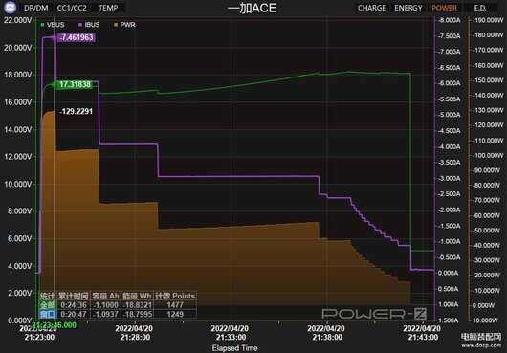This screenshot has width=507, height=353.
Task: Select the POWER view tab
Action: pyautogui.click(x=444, y=8)
